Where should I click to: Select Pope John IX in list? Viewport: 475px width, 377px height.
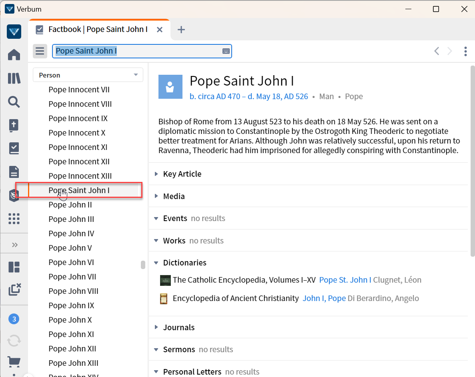point(71,305)
